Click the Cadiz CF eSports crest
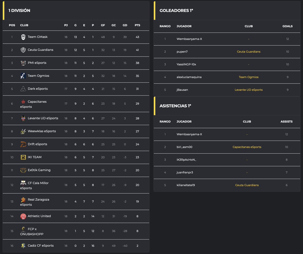 point(23,246)
